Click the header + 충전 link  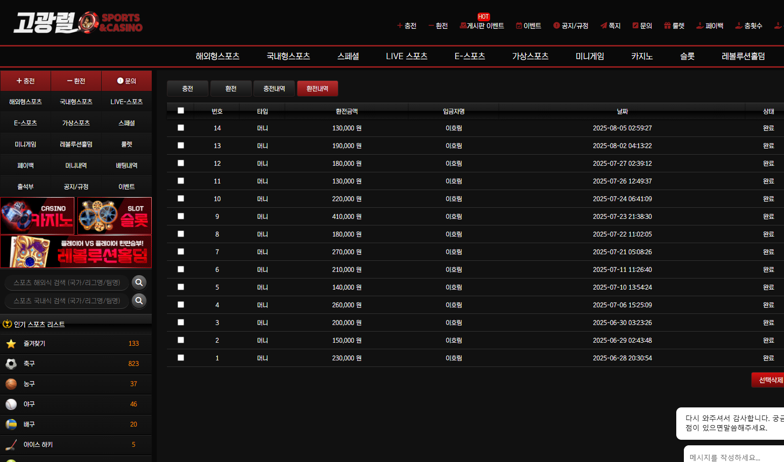(407, 26)
